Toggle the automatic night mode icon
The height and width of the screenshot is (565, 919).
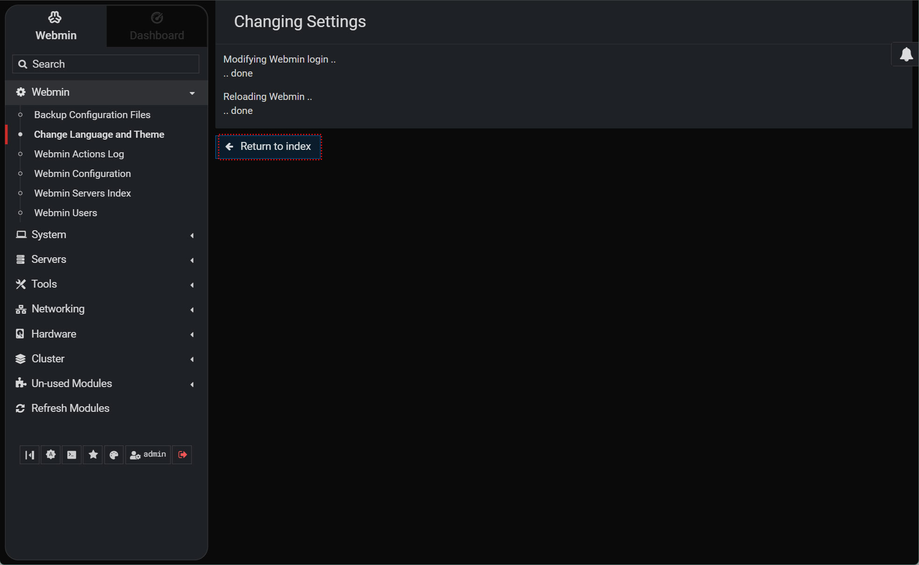50,455
